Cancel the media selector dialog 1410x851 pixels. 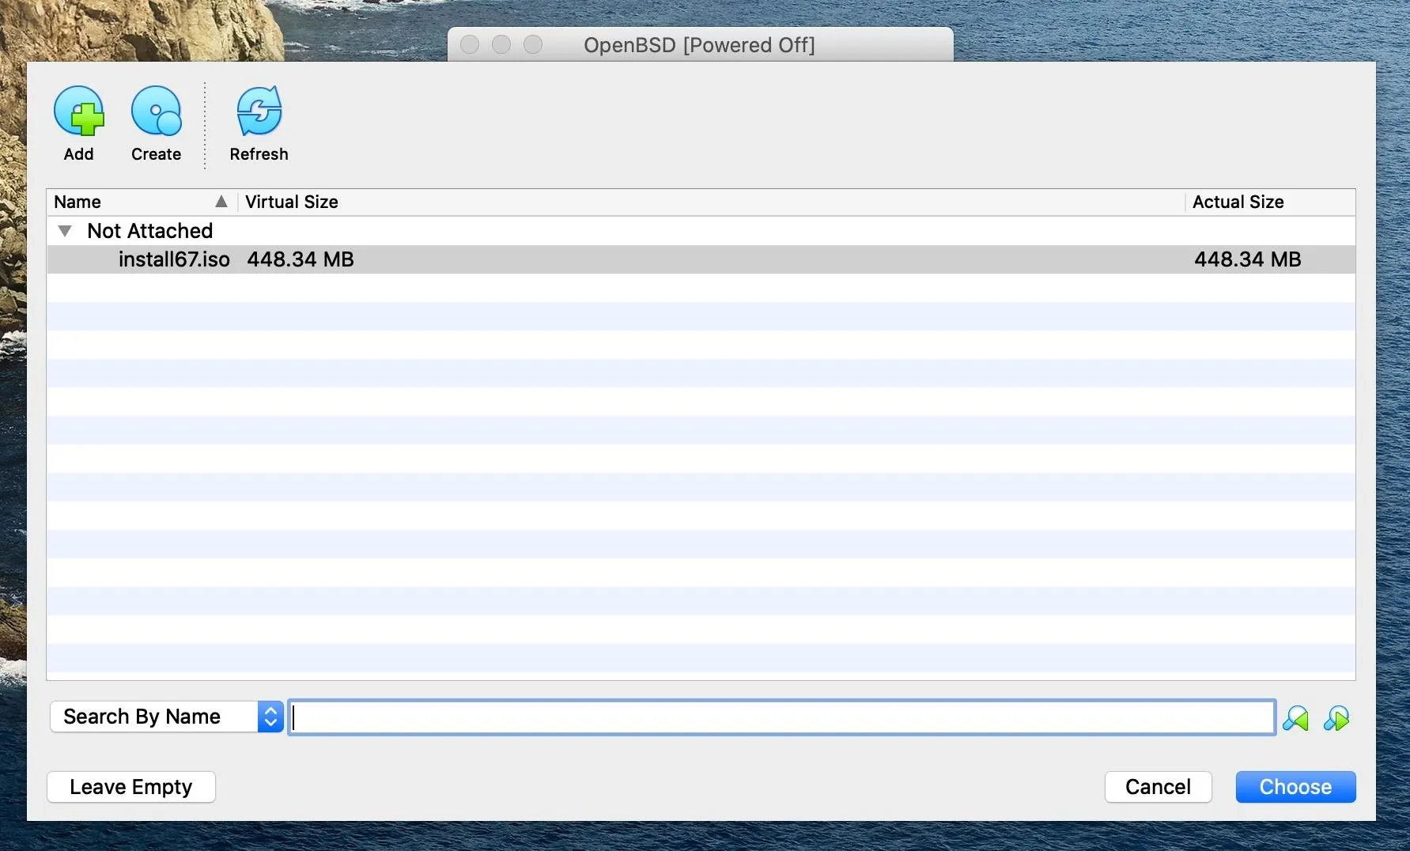pyautogui.click(x=1158, y=787)
